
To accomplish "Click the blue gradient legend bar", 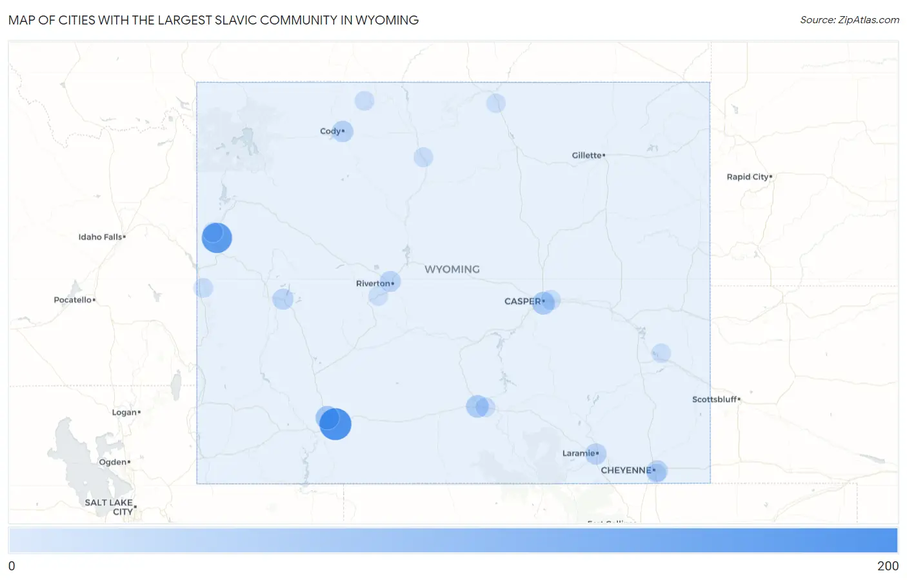I will [x=453, y=540].
